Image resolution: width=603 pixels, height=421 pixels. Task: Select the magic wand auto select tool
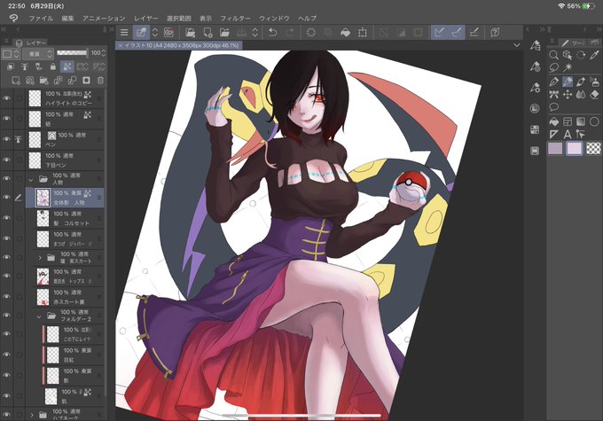coord(568,67)
